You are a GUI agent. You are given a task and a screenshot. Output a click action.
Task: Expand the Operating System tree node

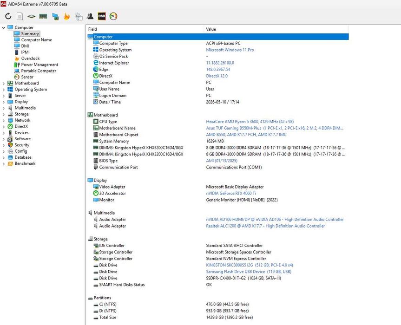[x=4, y=90]
